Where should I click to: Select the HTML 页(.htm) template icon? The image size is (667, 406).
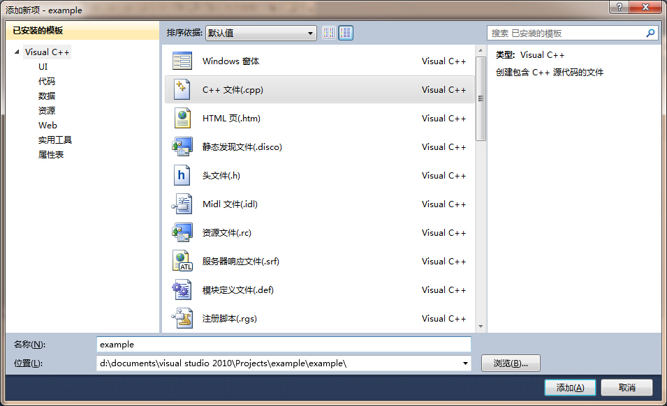point(182,118)
